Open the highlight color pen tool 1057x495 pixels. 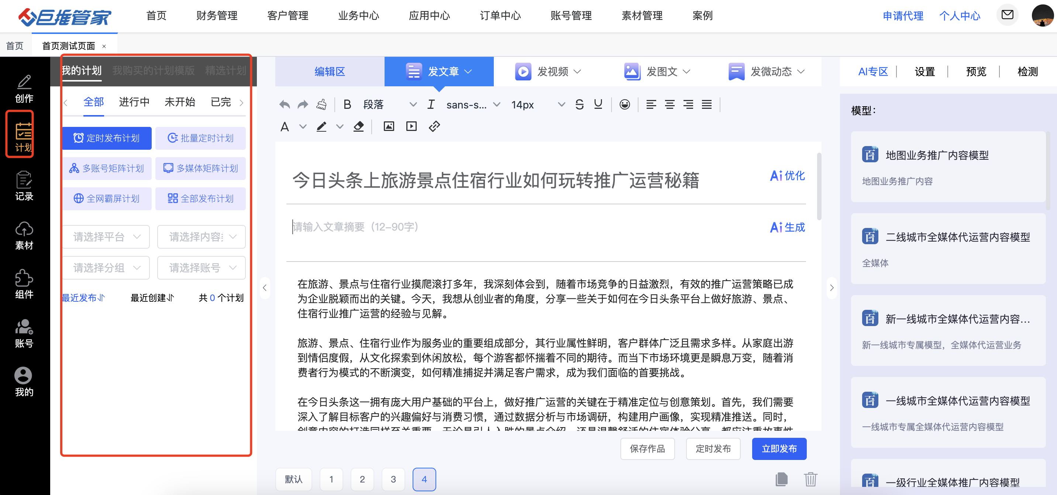tap(321, 126)
